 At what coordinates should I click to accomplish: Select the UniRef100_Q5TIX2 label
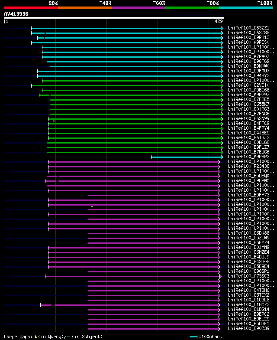[248, 295]
